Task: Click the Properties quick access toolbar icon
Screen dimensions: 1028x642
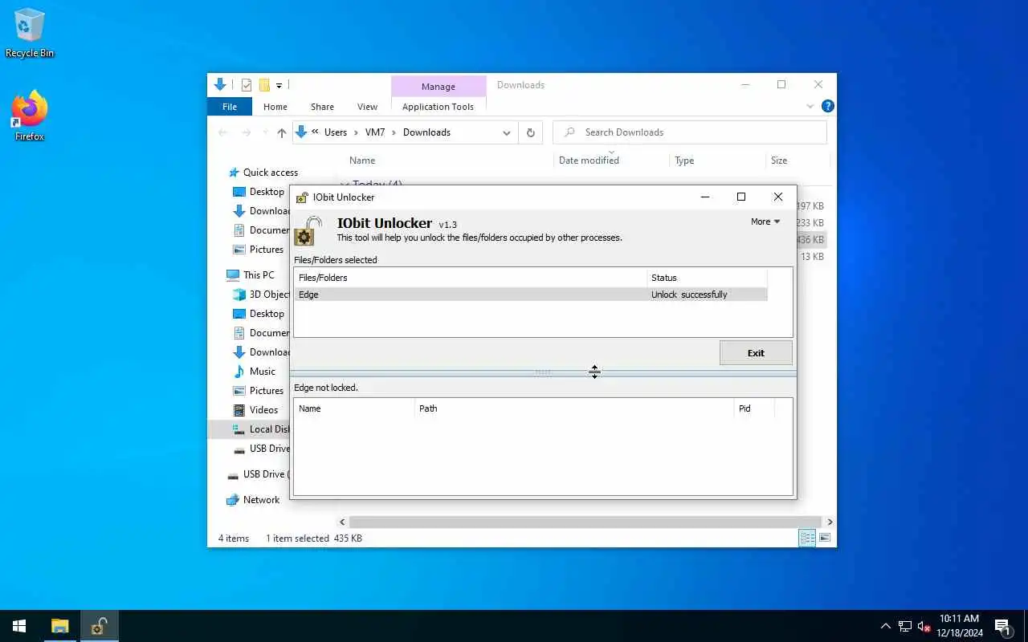Action: [x=247, y=85]
